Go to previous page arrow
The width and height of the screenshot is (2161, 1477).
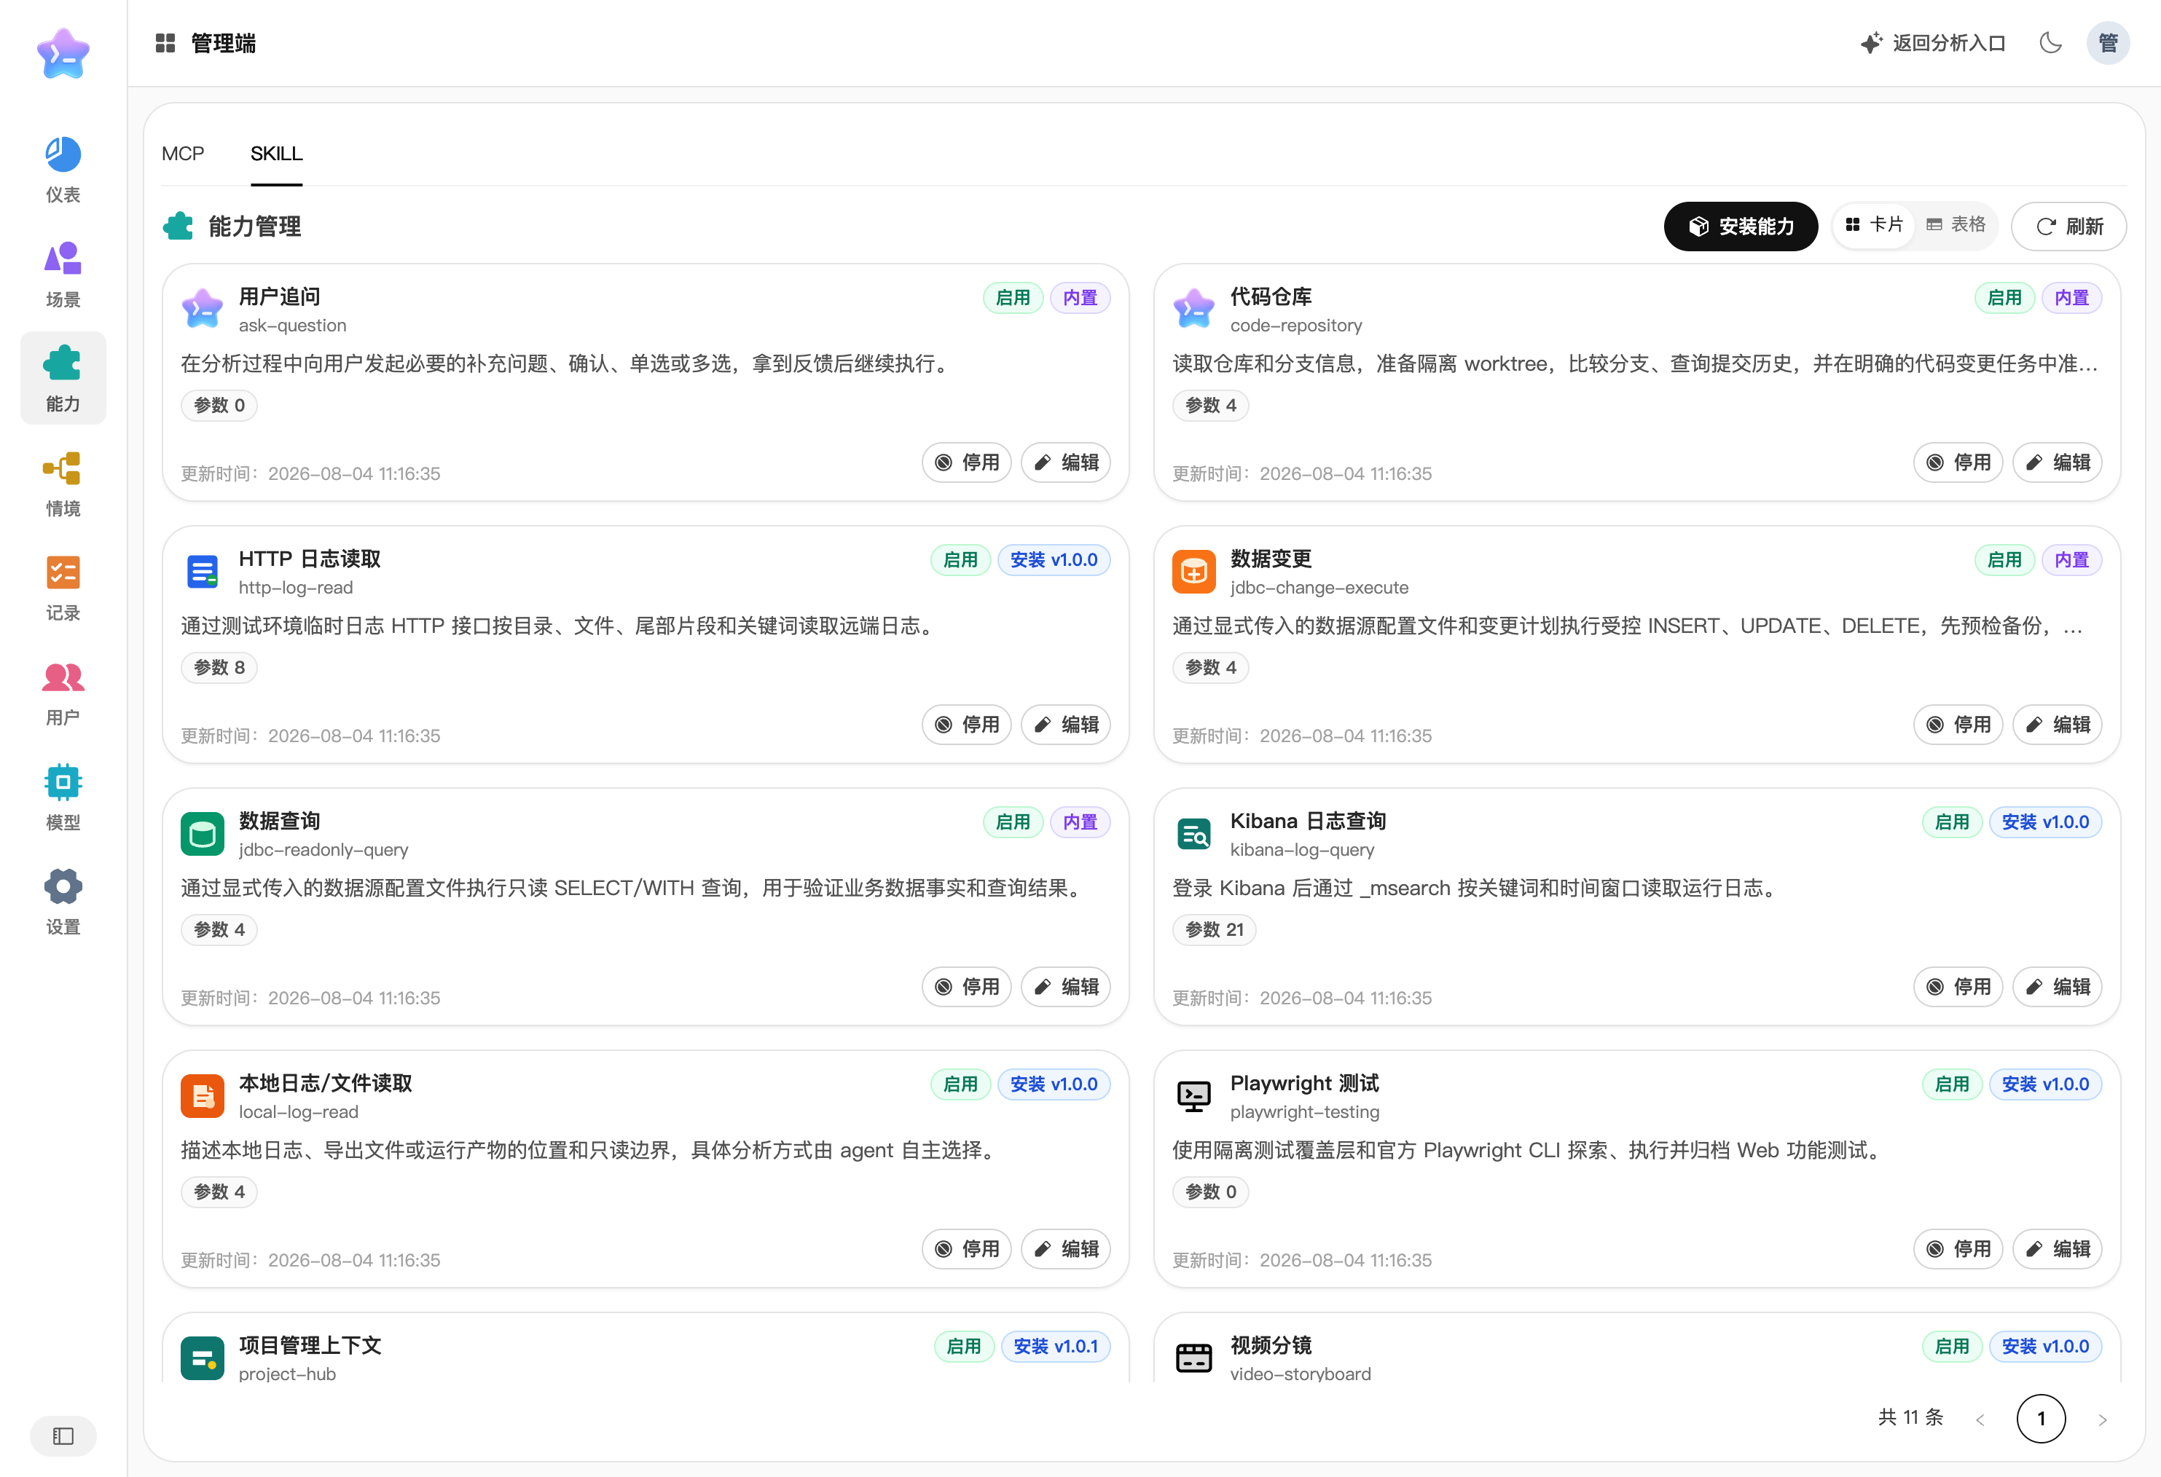tap(1980, 1419)
